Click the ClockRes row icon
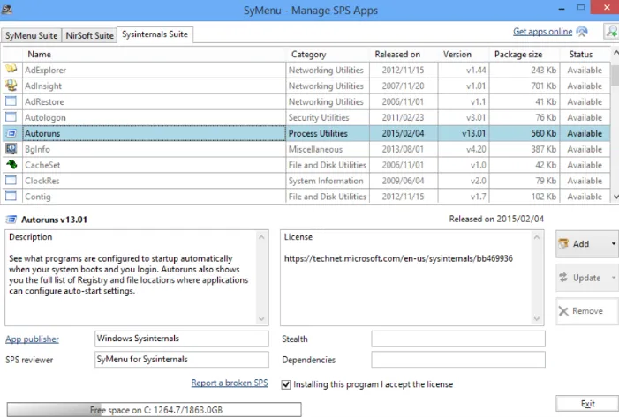The height and width of the screenshot is (417, 619). tap(11, 181)
